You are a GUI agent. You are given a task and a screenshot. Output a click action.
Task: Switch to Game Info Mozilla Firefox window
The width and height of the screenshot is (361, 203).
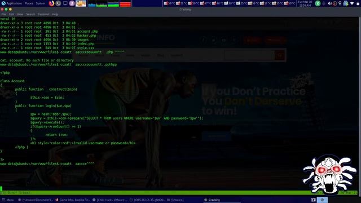tap(73, 200)
